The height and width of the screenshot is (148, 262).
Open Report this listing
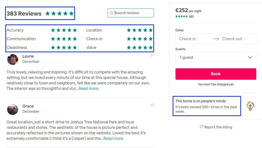pos(218,127)
